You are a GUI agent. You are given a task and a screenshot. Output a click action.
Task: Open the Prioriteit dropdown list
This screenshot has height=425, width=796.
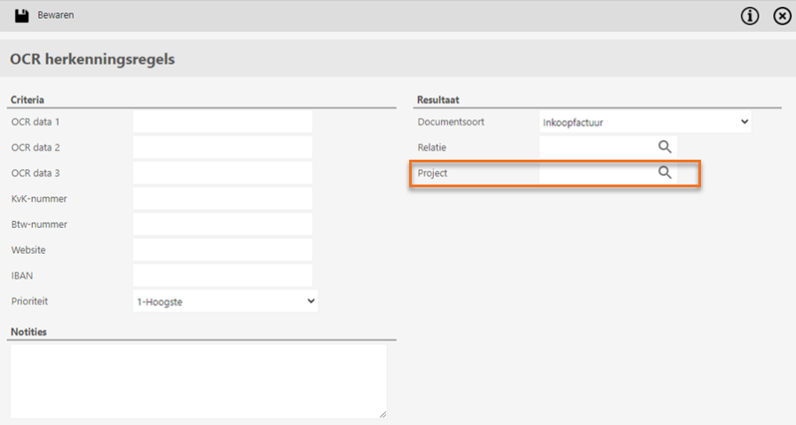225,301
